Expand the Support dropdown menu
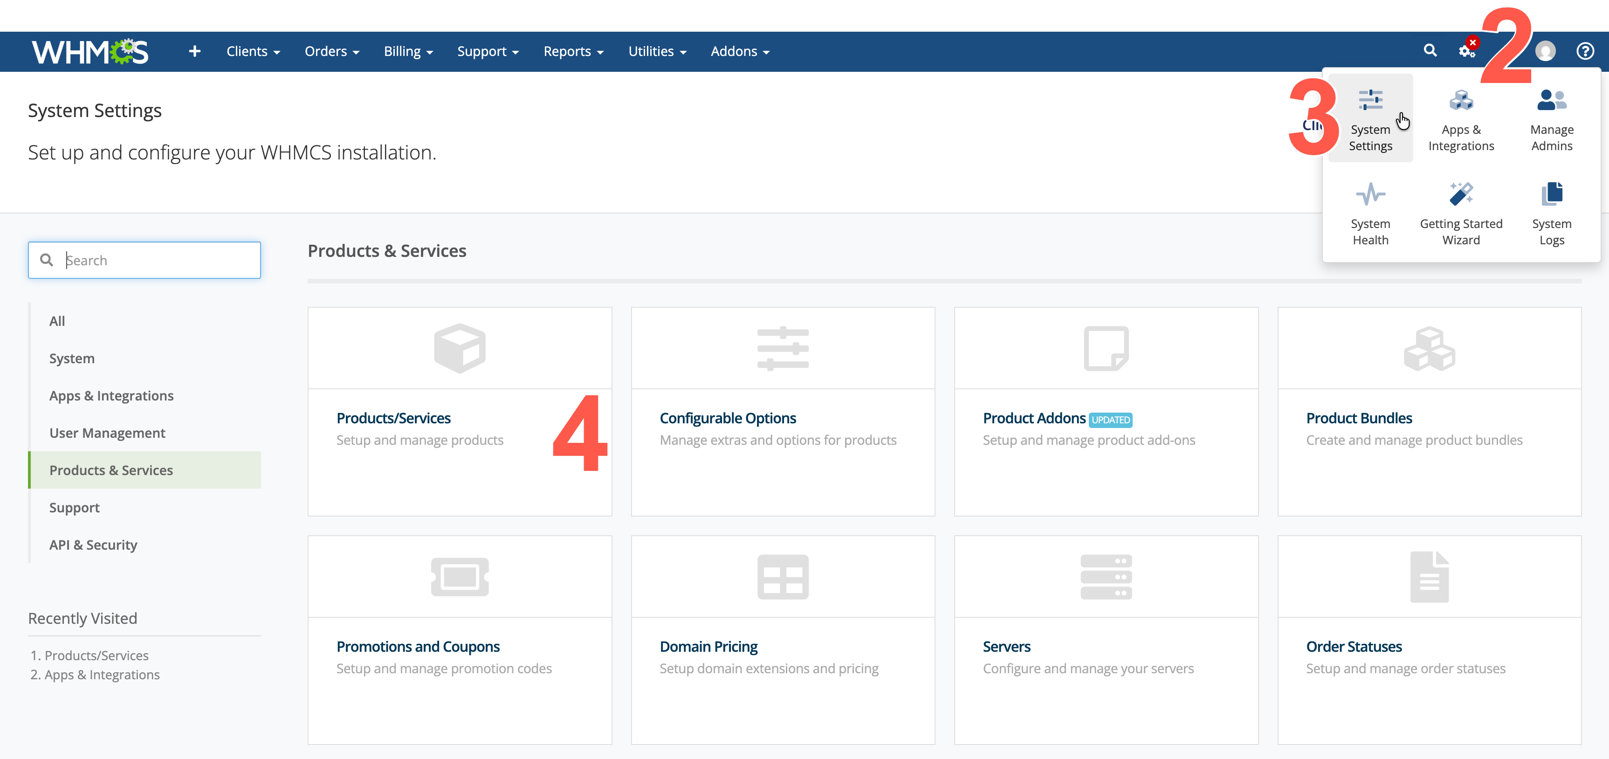This screenshot has height=759, width=1609. 488,51
